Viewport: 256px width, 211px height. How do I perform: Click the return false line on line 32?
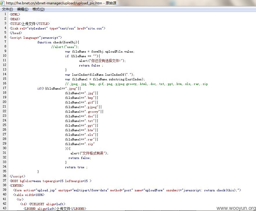pyautogui.click(x=80, y=158)
